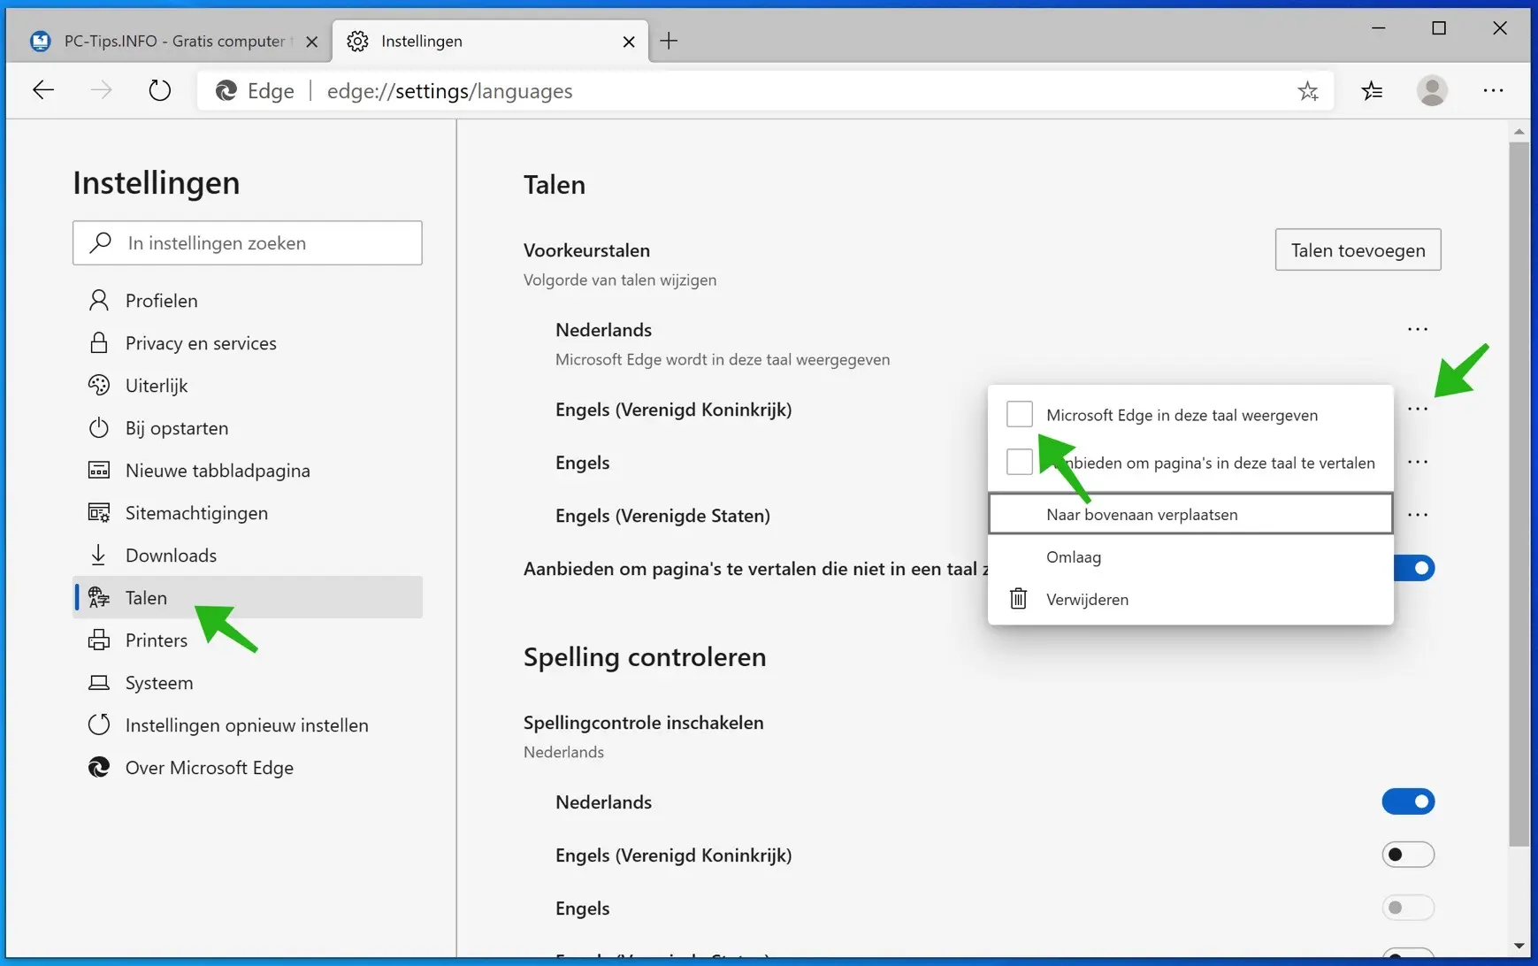Go back with the back arrow
Image resolution: width=1538 pixels, height=966 pixels.
pos(43,90)
